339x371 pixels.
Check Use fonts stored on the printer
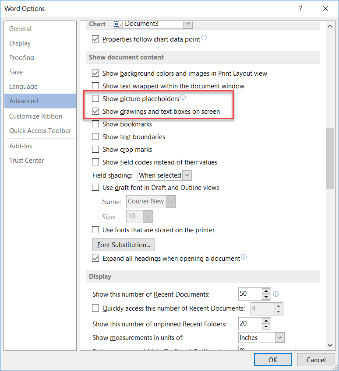(95, 230)
